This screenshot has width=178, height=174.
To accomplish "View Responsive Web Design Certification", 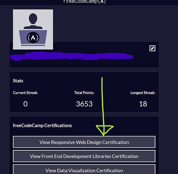I will click(84, 142).
